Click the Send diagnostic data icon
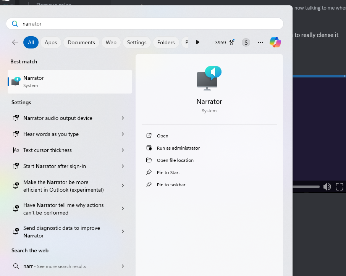 pyautogui.click(x=16, y=231)
